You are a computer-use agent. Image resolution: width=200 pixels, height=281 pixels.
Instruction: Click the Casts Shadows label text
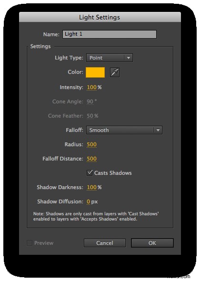113,173
